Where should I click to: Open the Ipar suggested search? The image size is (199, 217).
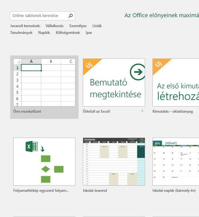[x=89, y=33]
